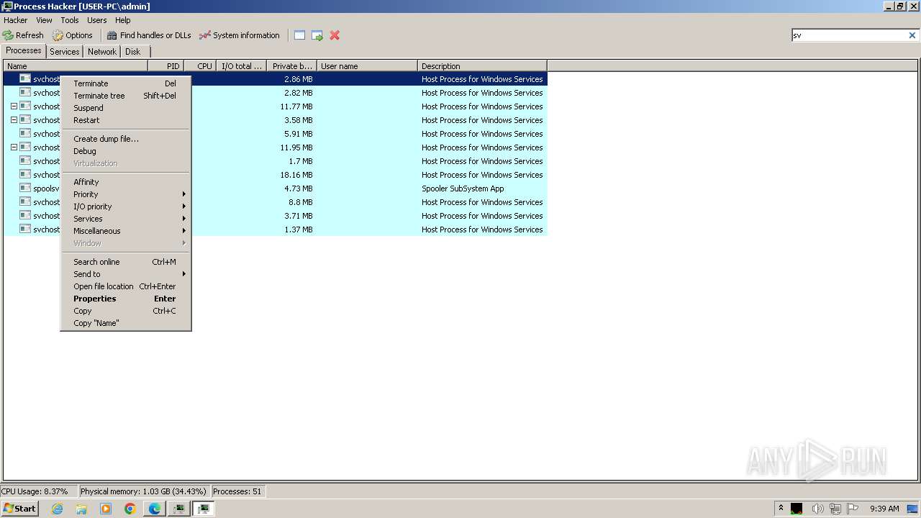Click the find window and thread icon
Screen dimensions: 921x518
317,35
